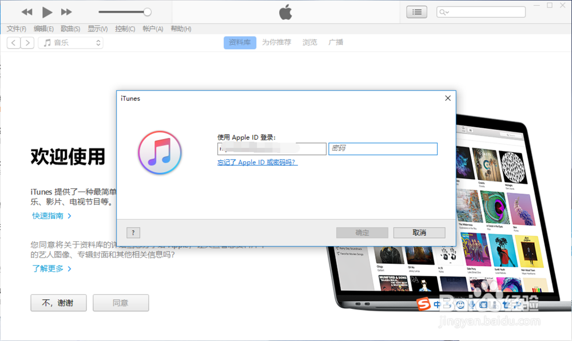
Task: Click the 密码 password input field
Action: 383,149
